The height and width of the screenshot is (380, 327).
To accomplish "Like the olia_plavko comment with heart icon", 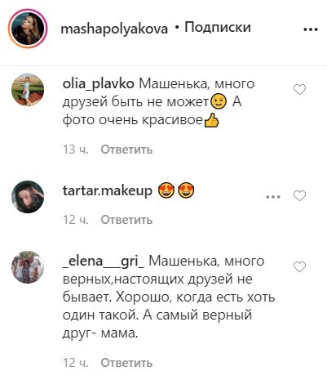I will pyautogui.click(x=300, y=90).
